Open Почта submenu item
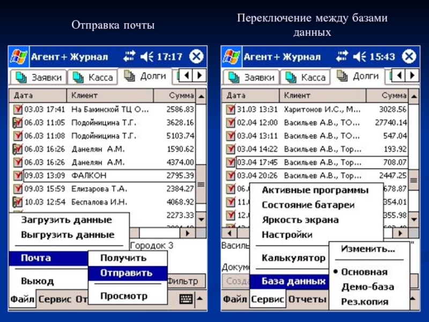Image resolution: width=429 pixels, height=322 pixels. click(48, 258)
